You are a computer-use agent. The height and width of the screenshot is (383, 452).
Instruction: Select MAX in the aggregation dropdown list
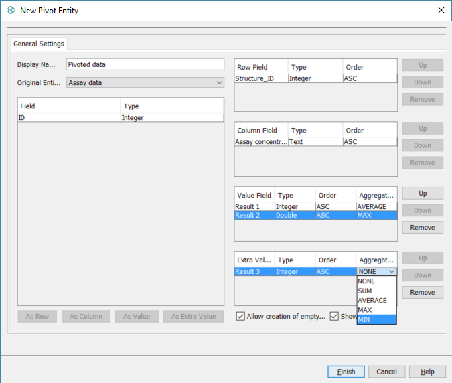[366, 310]
